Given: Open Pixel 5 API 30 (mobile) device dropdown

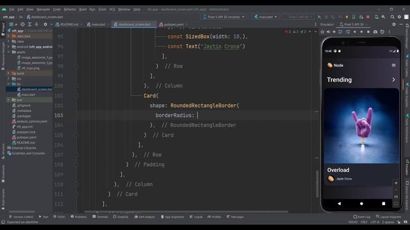Looking at the screenshot, I should point(224,17).
